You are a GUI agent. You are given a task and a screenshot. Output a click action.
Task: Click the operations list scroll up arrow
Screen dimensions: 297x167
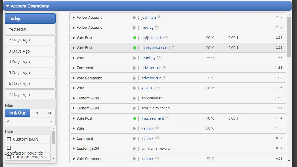[289, 15]
